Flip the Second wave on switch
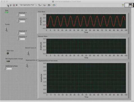 [x=28, y=53]
